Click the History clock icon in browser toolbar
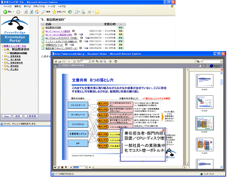 point(70,12)
